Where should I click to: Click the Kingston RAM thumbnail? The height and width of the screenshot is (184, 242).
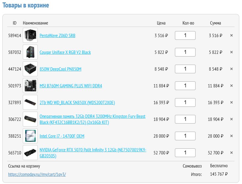click(x=30, y=119)
